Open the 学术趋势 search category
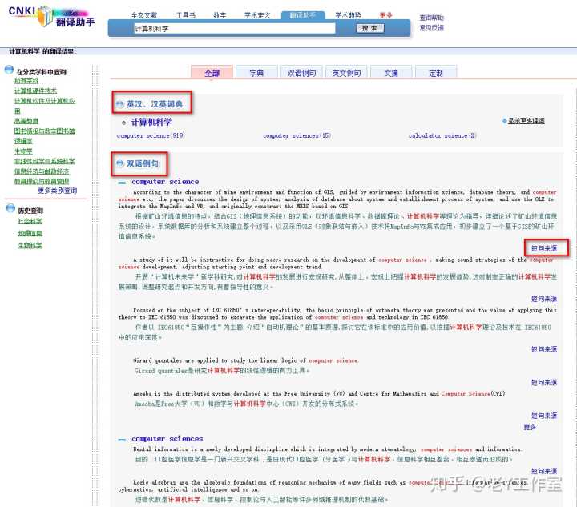577x507 pixels. (x=348, y=15)
